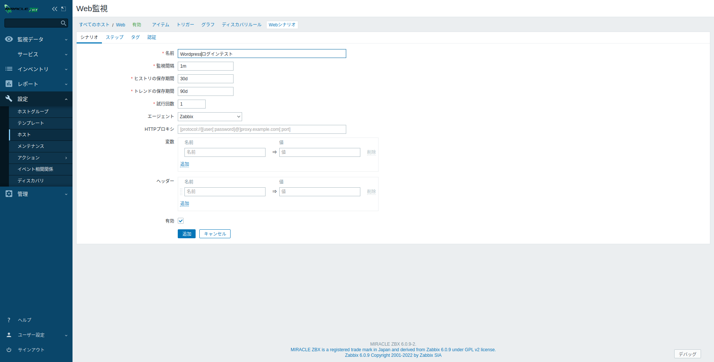
Task: Click the blue 追加 submit button
Action: tap(186, 234)
